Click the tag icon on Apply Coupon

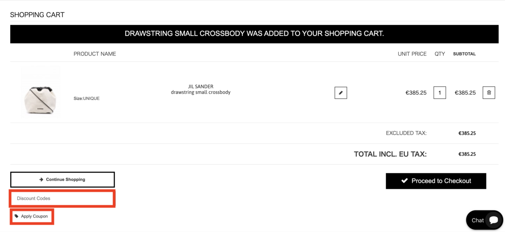[x=16, y=216]
